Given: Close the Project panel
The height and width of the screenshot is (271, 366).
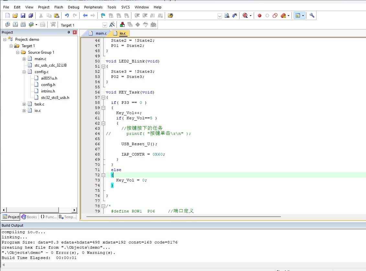Looking at the screenshot, I should (75, 32).
